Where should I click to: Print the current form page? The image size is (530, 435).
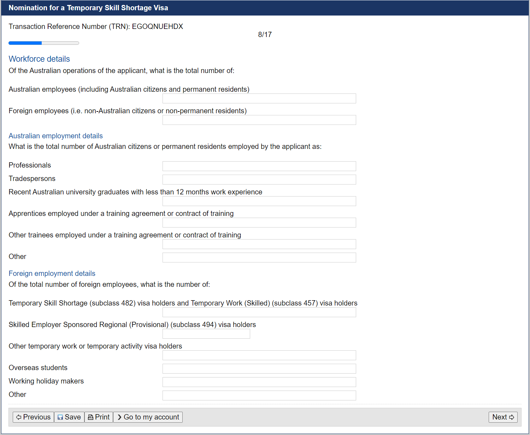click(99, 417)
